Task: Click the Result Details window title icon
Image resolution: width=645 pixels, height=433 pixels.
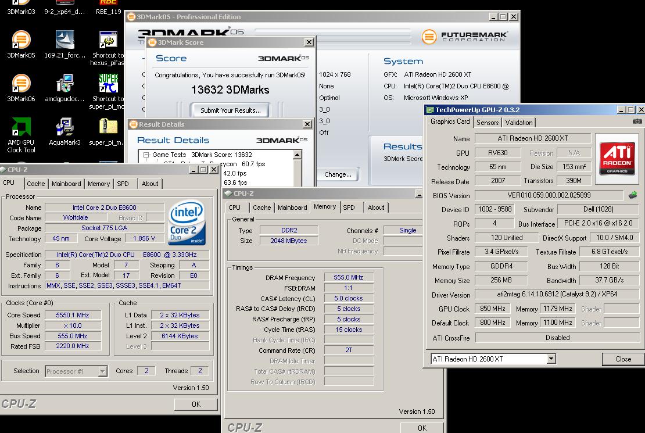Action: click(x=133, y=124)
